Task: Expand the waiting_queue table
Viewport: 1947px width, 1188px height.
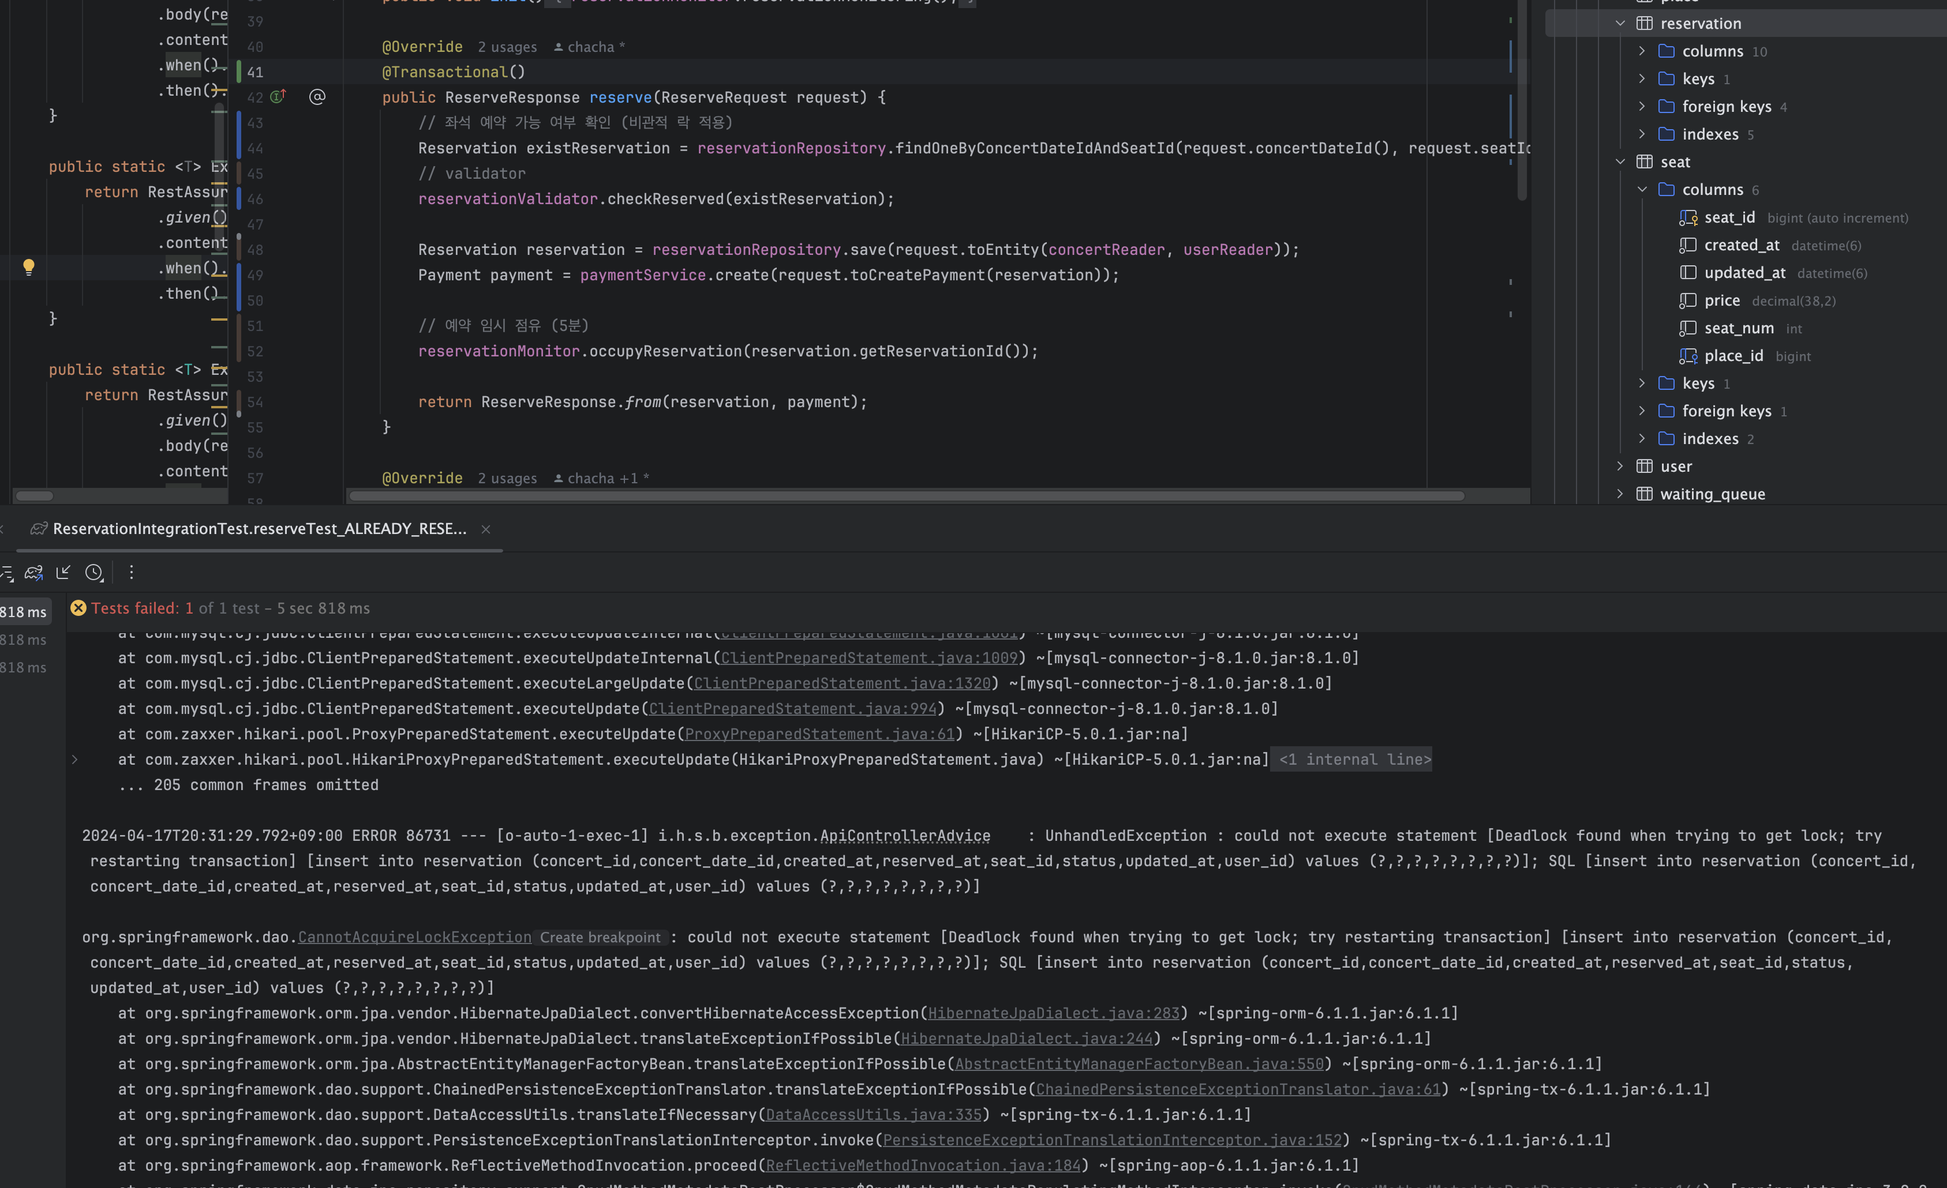Action: 1620,494
